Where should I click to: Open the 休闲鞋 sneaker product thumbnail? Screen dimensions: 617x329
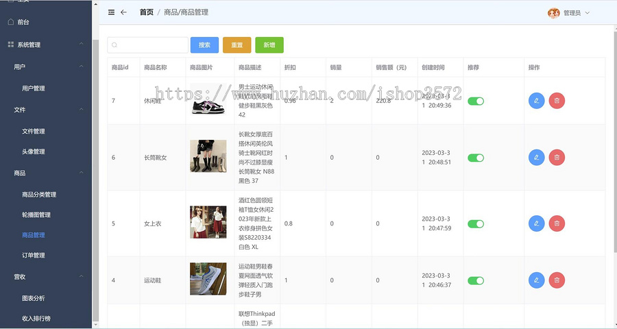click(x=208, y=99)
